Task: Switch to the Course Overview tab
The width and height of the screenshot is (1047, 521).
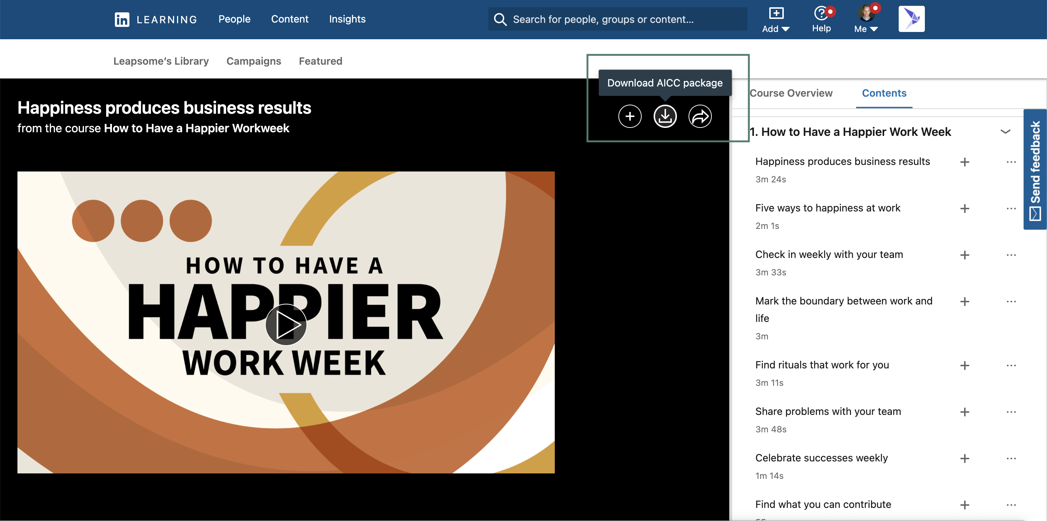Action: 791,93
